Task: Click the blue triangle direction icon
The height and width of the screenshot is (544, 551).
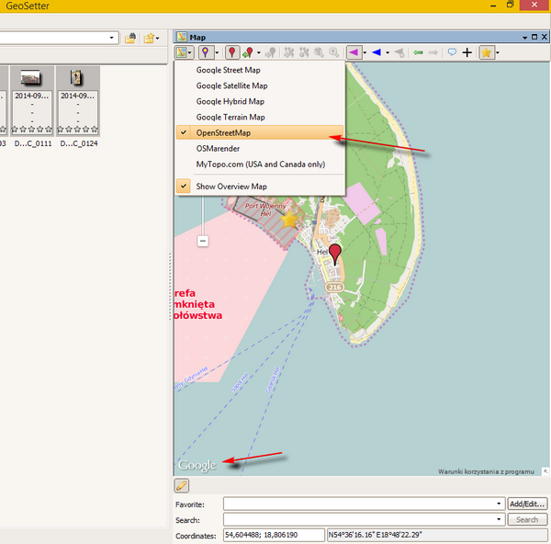Action: [x=377, y=52]
